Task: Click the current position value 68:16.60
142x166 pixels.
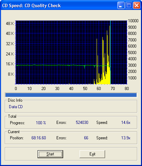Action: click(x=39, y=138)
